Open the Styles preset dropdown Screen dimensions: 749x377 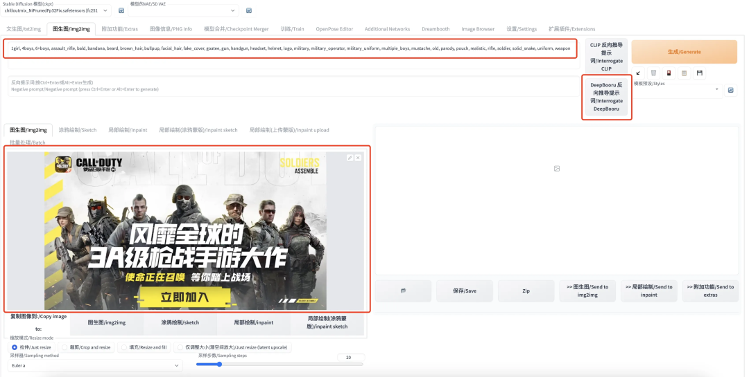677,90
